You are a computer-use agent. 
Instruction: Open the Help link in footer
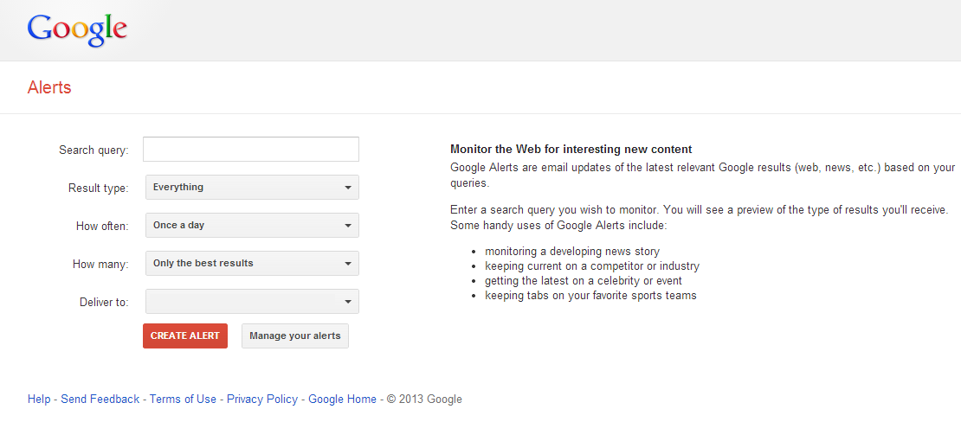[x=39, y=400]
